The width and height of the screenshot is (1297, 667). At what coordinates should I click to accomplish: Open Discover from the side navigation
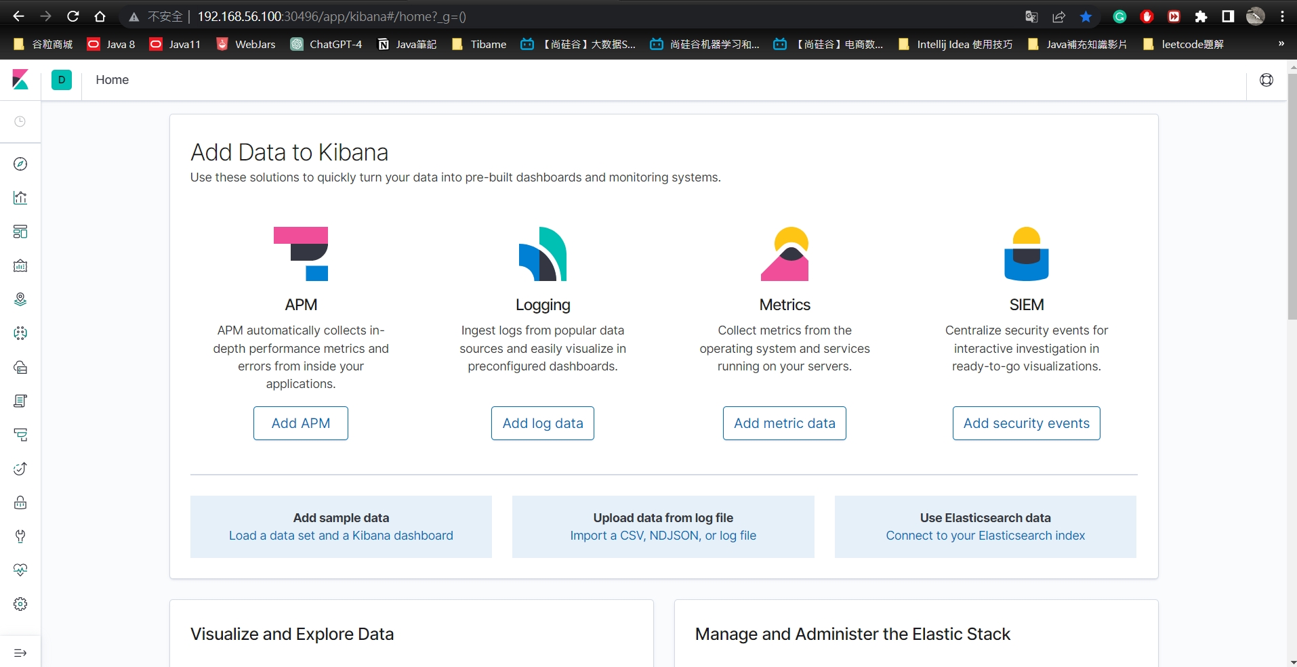pos(20,164)
